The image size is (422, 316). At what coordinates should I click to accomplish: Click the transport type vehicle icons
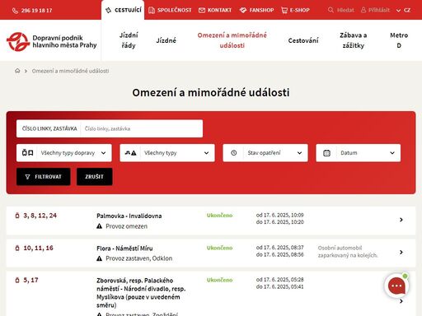(x=27, y=153)
